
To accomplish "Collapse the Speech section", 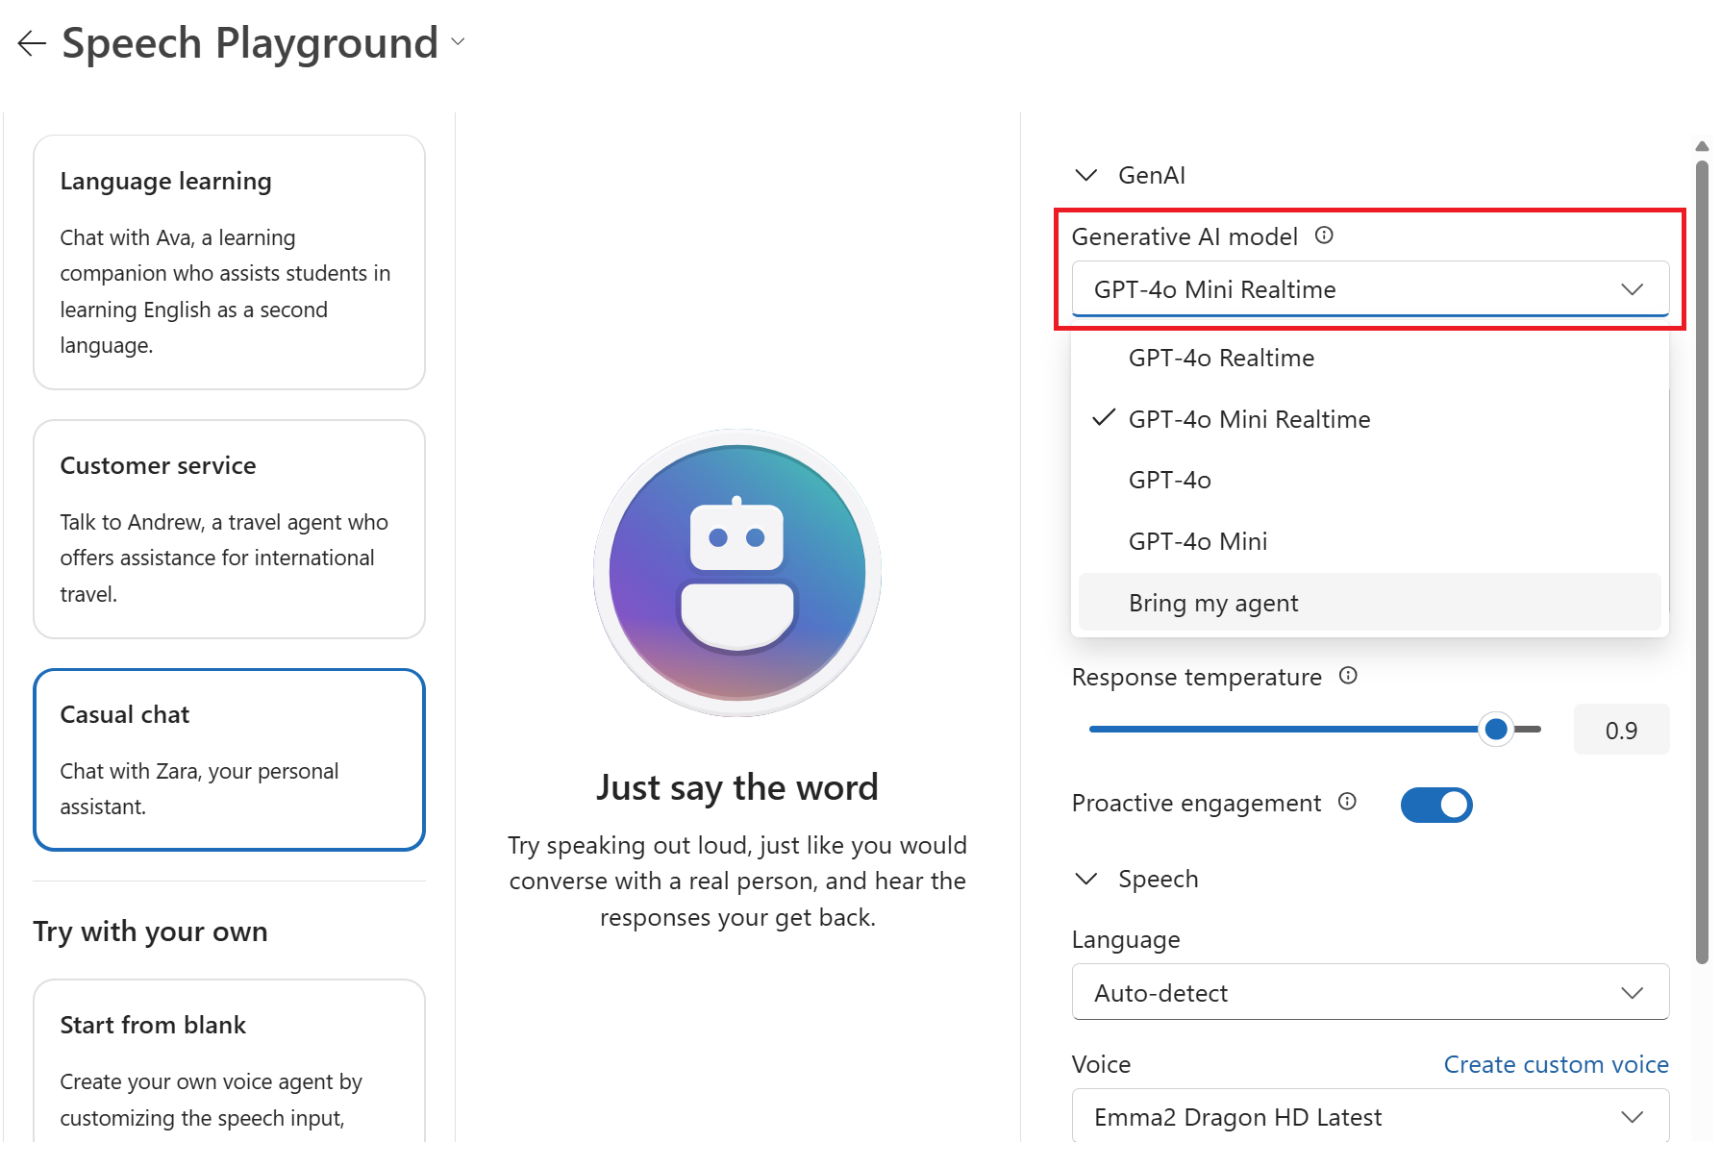I will 1086,878.
